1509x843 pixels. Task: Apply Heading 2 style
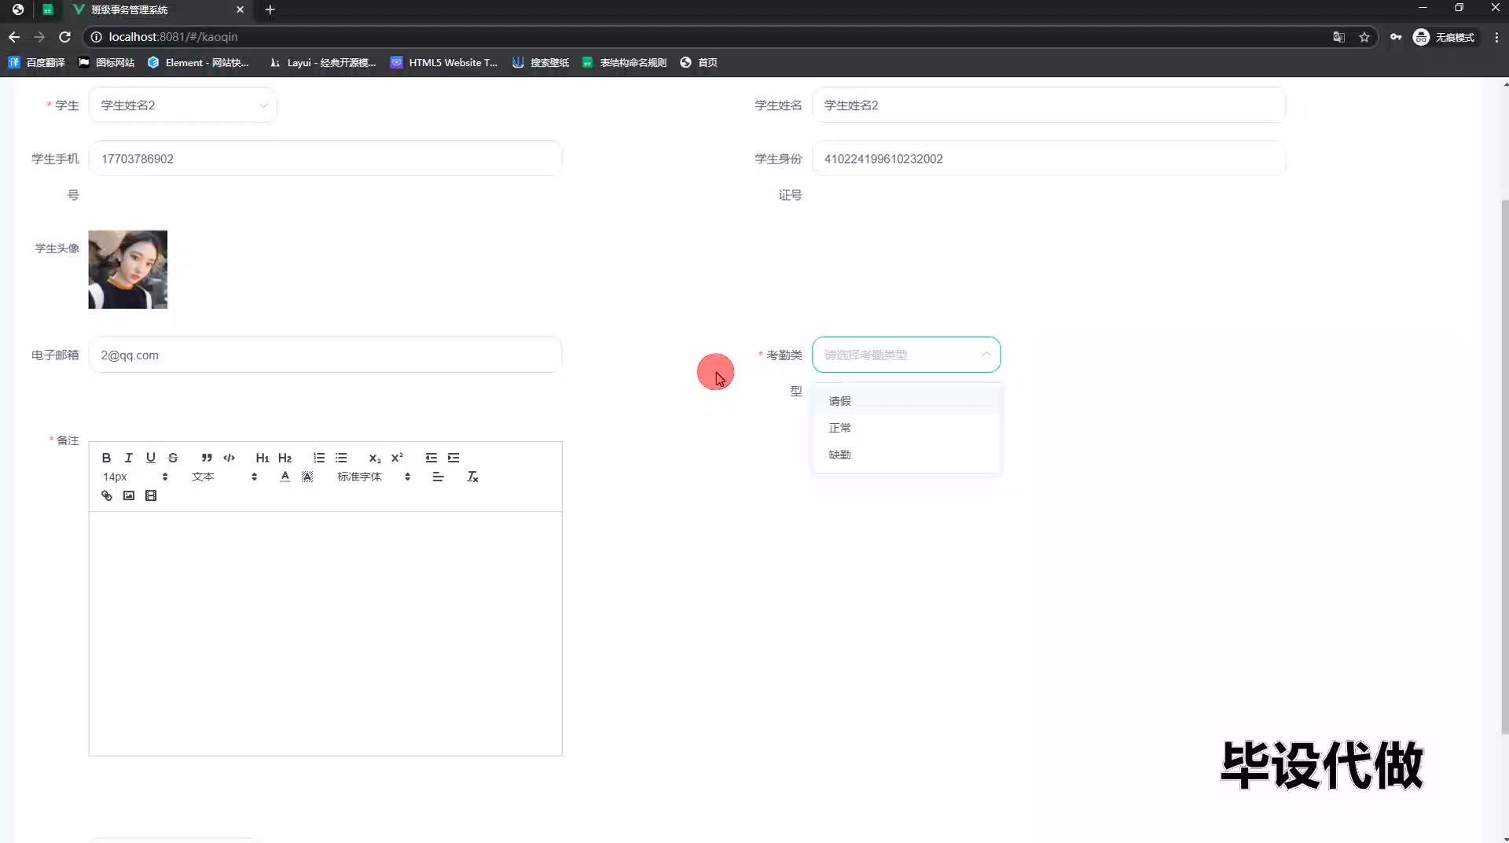pyautogui.click(x=285, y=458)
